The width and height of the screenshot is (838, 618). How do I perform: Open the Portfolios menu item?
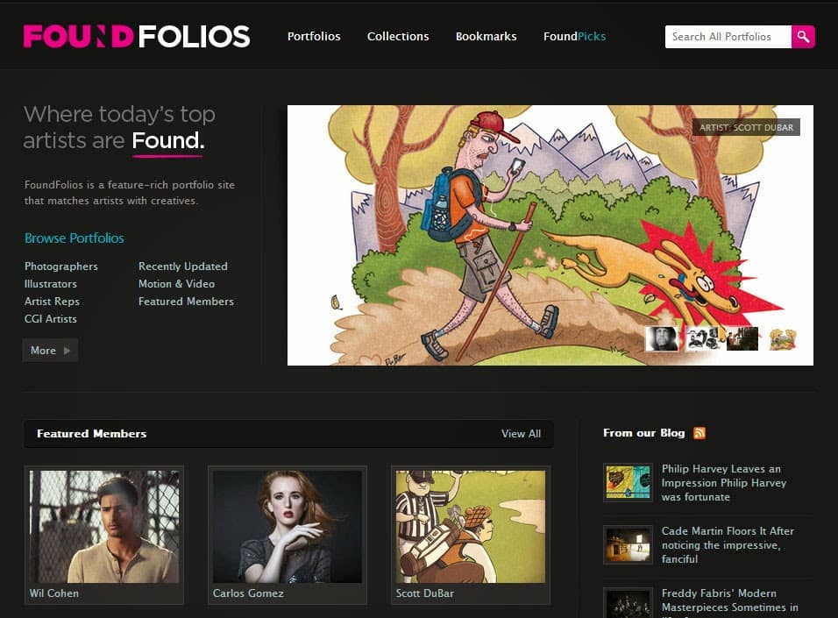pos(314,36)
